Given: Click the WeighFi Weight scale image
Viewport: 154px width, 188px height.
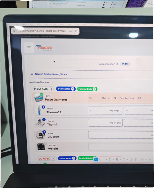Looking at the screenshot, I should coord(41,147).
